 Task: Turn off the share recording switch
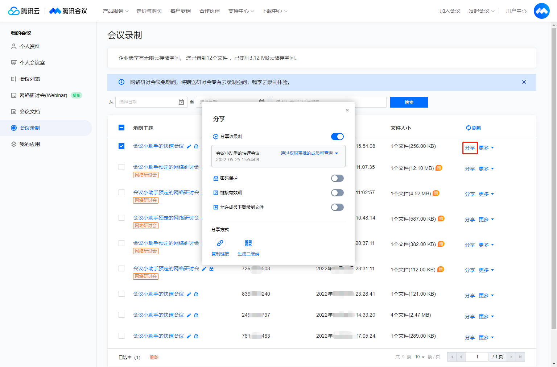[337, 137]
